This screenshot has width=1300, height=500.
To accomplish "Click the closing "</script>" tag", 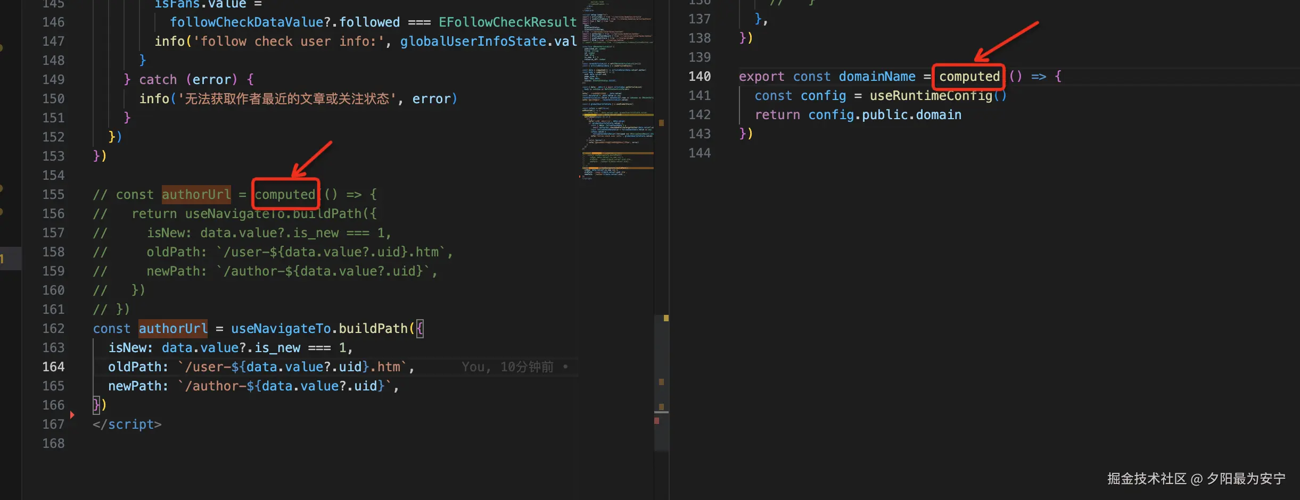I will click(x=127, y=424).
